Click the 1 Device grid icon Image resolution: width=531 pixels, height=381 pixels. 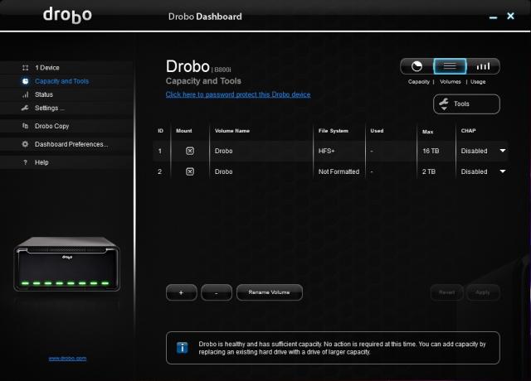25,68
